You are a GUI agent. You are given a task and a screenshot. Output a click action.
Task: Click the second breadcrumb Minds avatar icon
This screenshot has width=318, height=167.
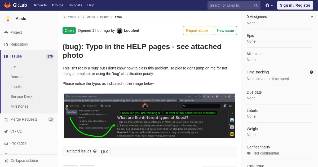pos(83,17)
